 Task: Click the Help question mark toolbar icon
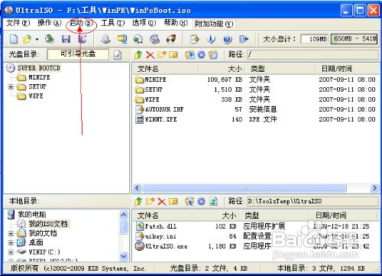pyautogui.click(x=228, y=40)
